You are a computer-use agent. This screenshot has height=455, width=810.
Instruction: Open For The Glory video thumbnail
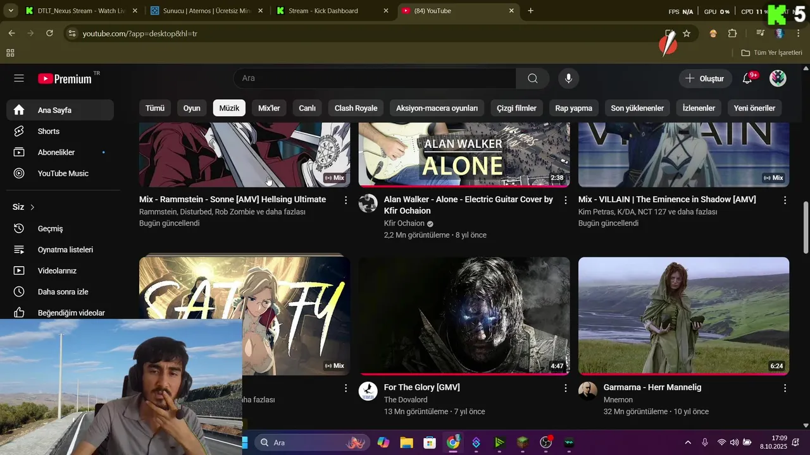pos(464,316)
